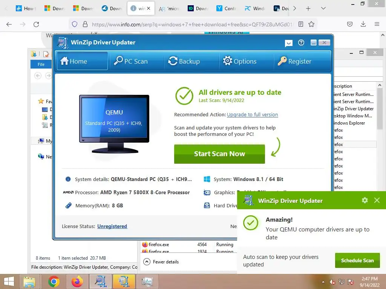Close the active 'win' browser tab
The width and height of the screenshot is (386, 289).
coord(149,8)
